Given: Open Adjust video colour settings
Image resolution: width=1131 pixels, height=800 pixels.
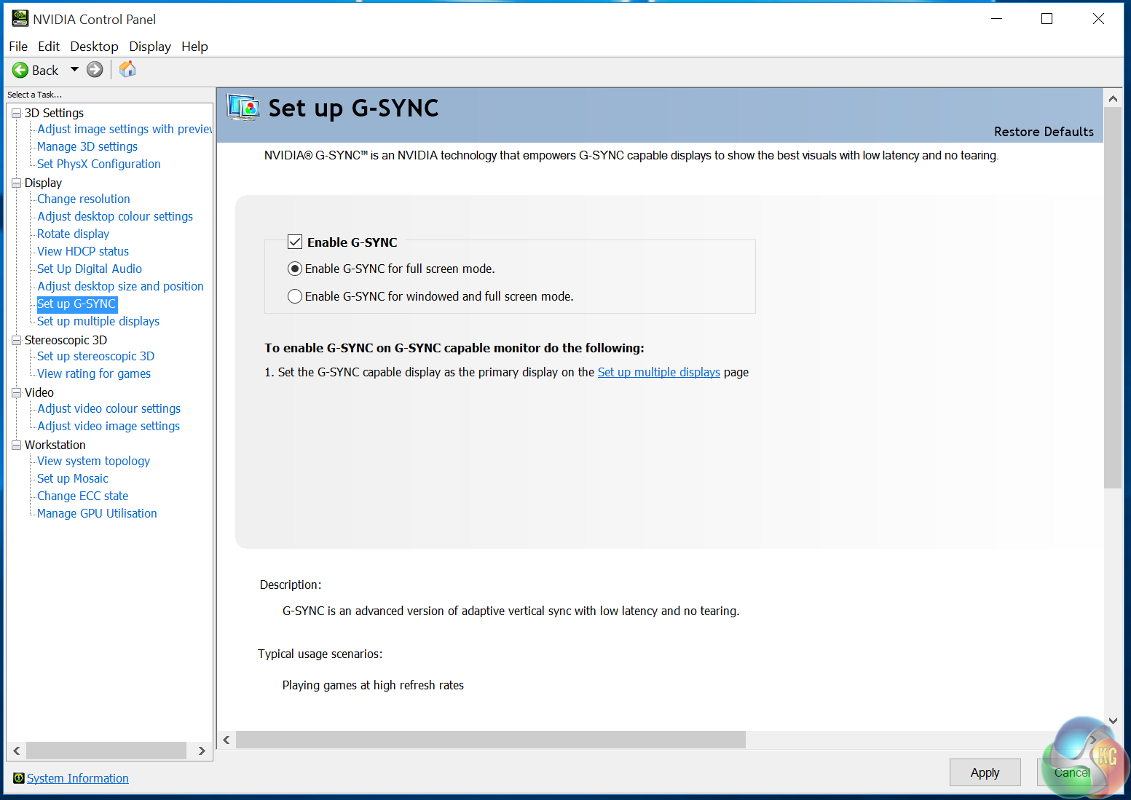Looking at the screenshot, I should coord(109,408).
